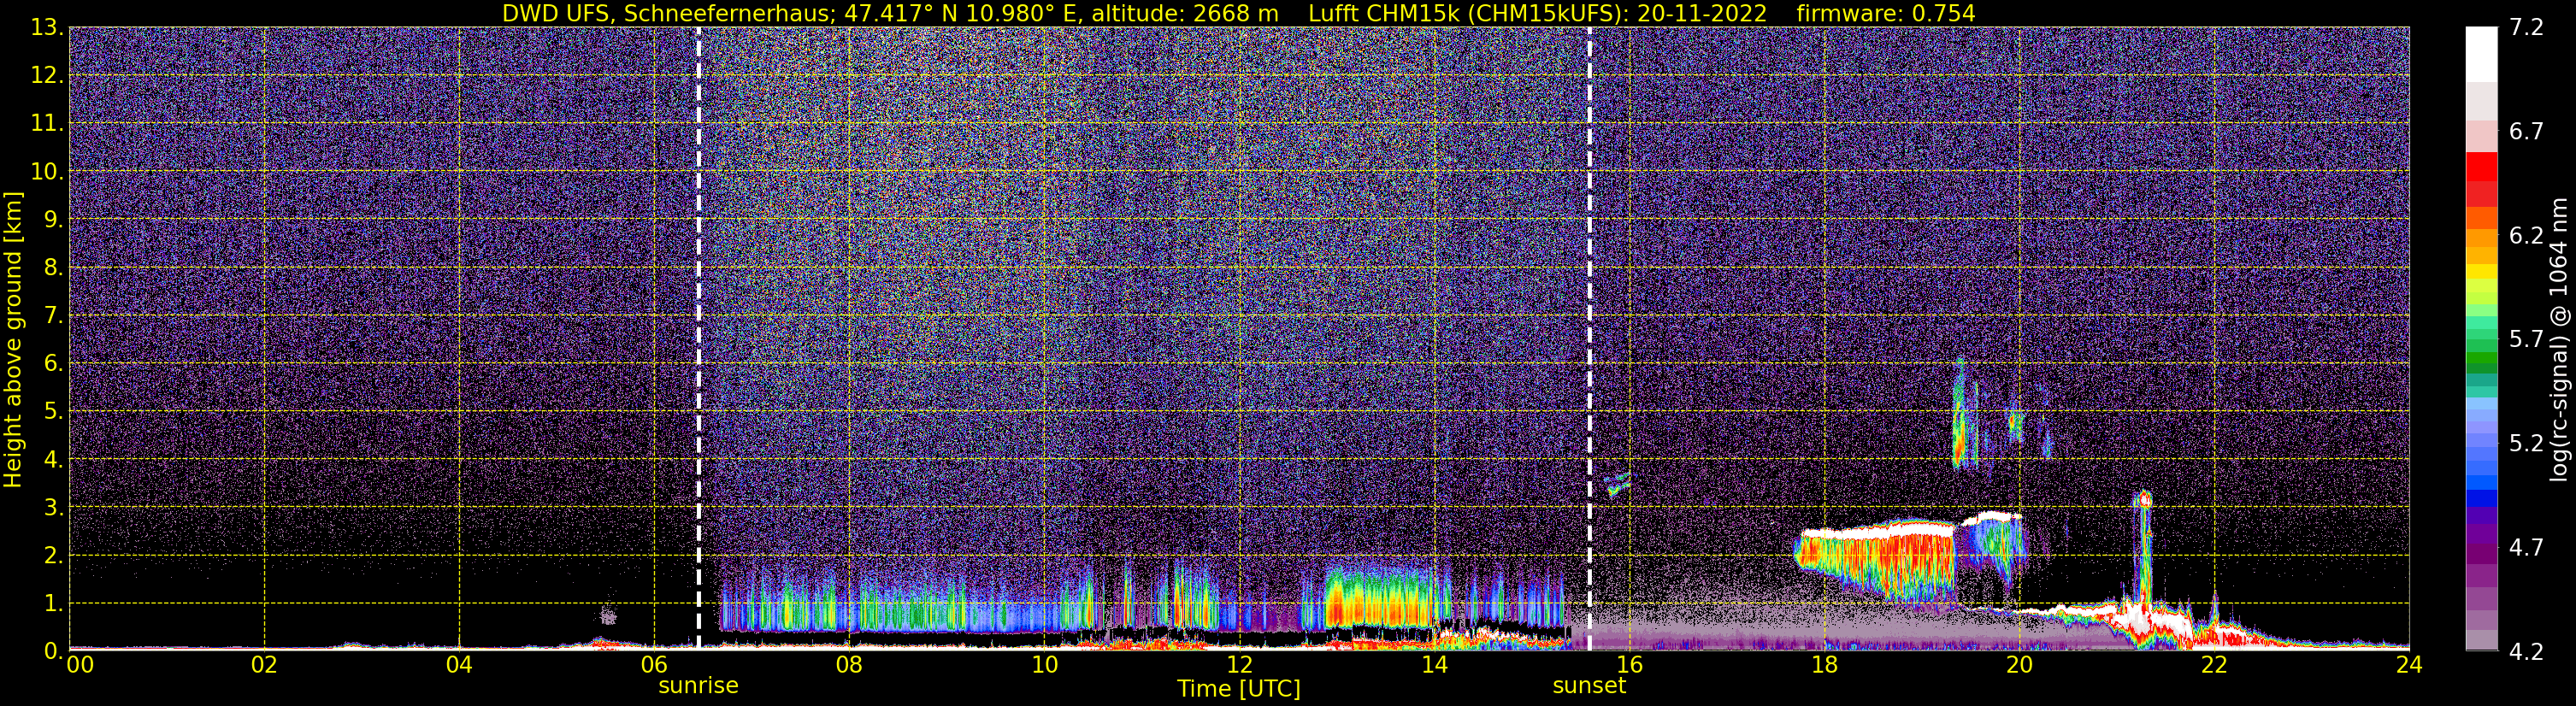Click the white top segment of the colorbar
2576x706 pixels.
(x=2481, y=55)
